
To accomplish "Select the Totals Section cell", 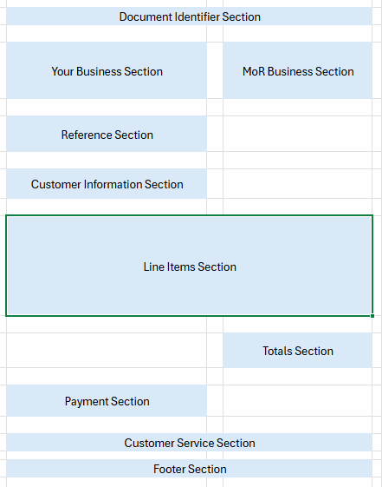I will 297,351.
